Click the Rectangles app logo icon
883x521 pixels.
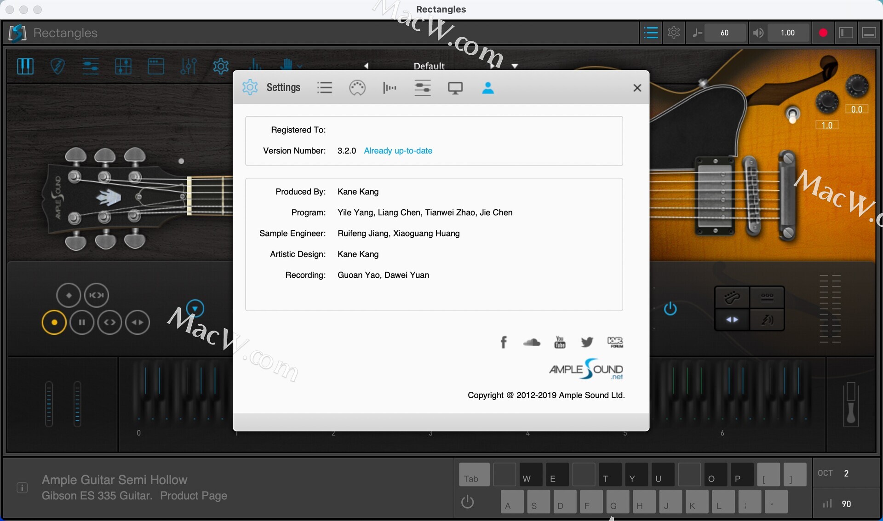(x=17, y=33)
